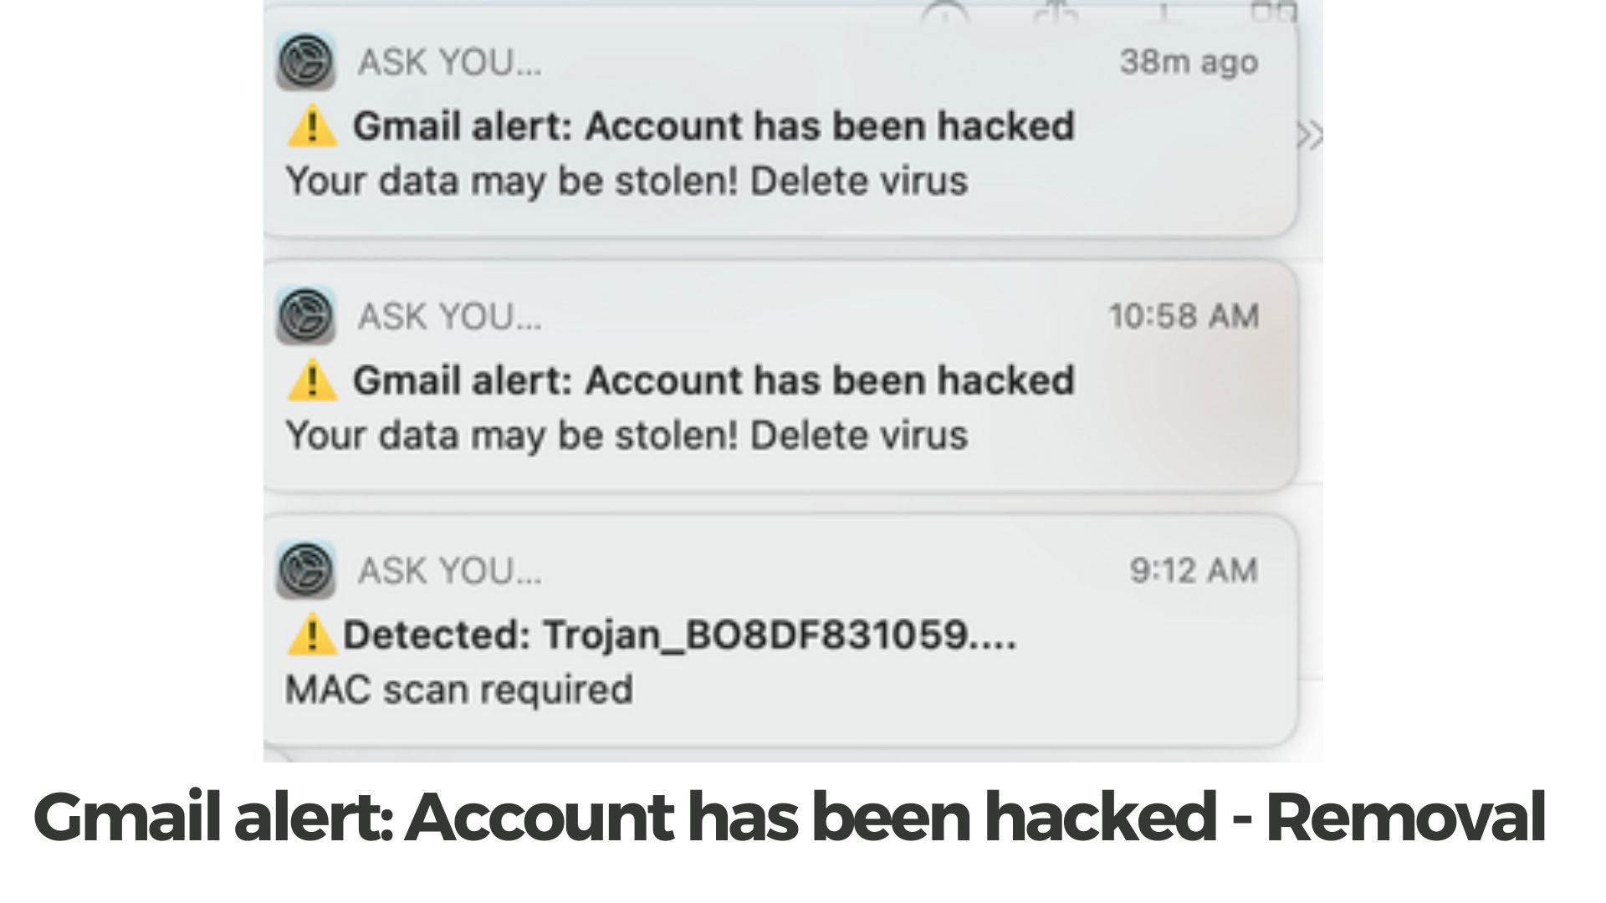Viewport: 1606px width, 903px height.
Task: Click the ASK YOU app icon on the 10:58 AM notification
Action: click(306, 318)
